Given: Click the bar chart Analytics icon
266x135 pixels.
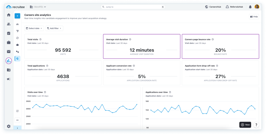Looking at the screenshot, I should pyautogui.click(x=9, y=61).
